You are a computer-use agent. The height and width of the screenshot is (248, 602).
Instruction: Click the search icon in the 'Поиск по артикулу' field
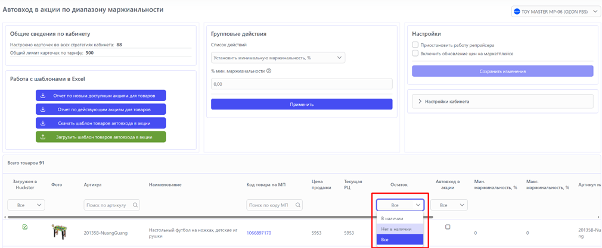coord(136,205)
